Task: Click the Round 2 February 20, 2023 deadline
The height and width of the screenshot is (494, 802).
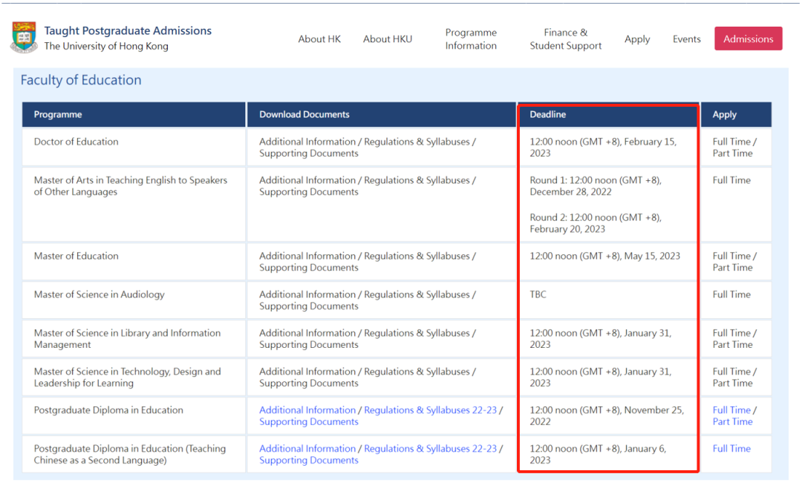Action: (596, 223)
